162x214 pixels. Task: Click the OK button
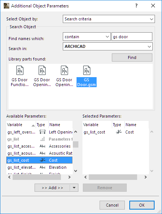tap(142, 205)
